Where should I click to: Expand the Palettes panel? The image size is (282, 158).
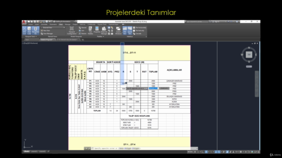point(100,36)
